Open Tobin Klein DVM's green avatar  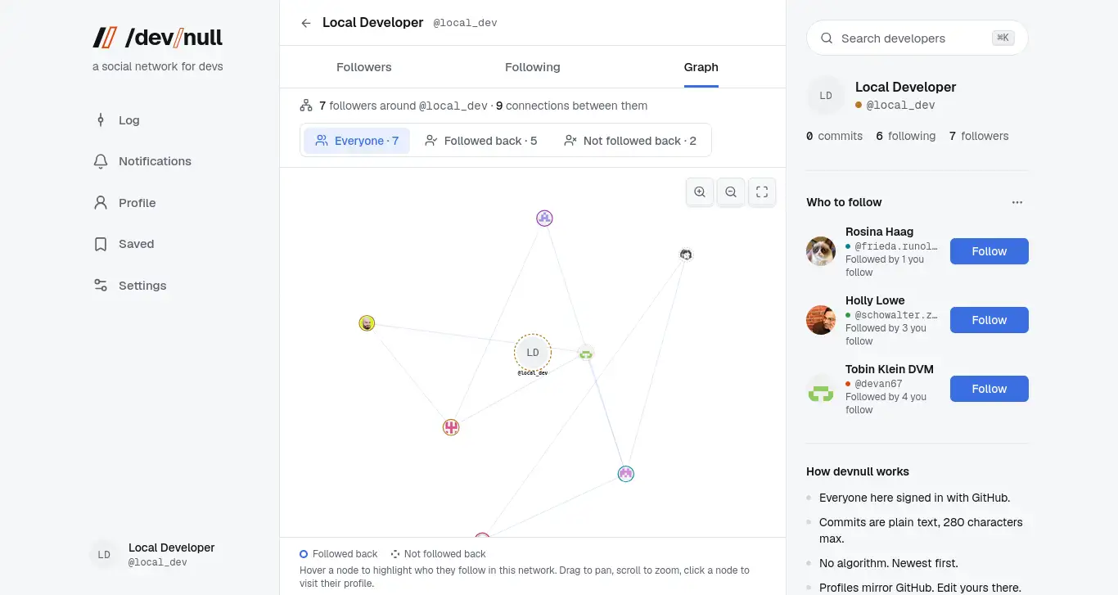[821, 389]
